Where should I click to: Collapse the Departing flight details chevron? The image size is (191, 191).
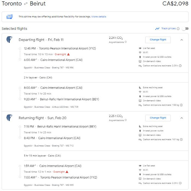182,40
